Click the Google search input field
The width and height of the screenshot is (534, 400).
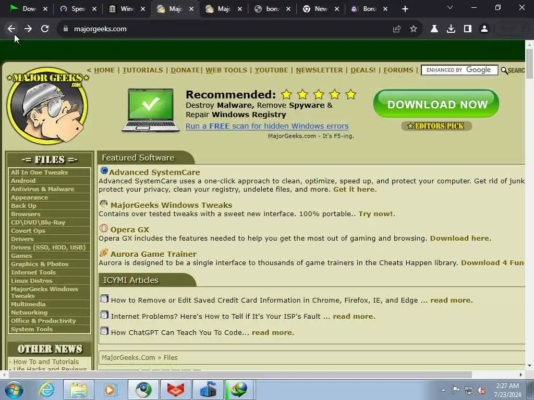(x=459, y=70)
